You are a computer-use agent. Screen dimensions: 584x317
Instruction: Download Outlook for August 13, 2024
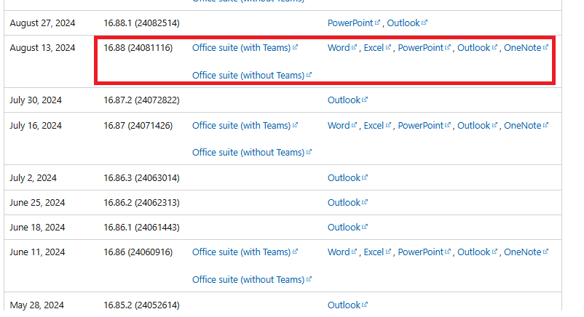pos(477,48)
